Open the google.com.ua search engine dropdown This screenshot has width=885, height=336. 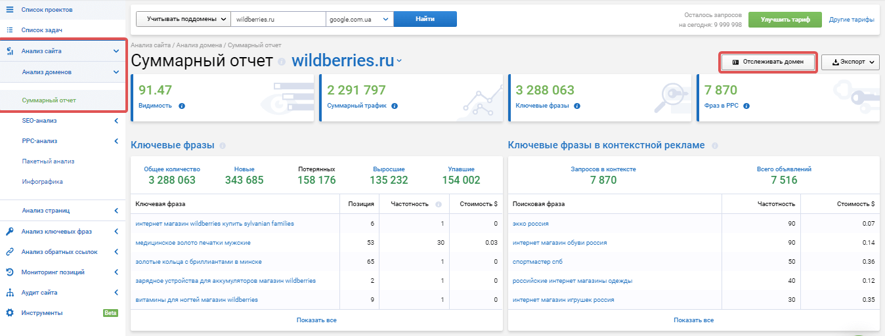pos(359,19)
